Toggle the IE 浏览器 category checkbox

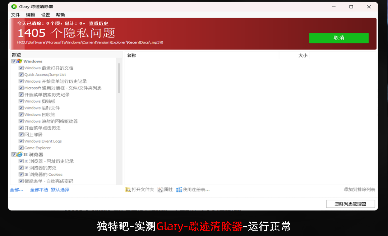pos(14,154)
